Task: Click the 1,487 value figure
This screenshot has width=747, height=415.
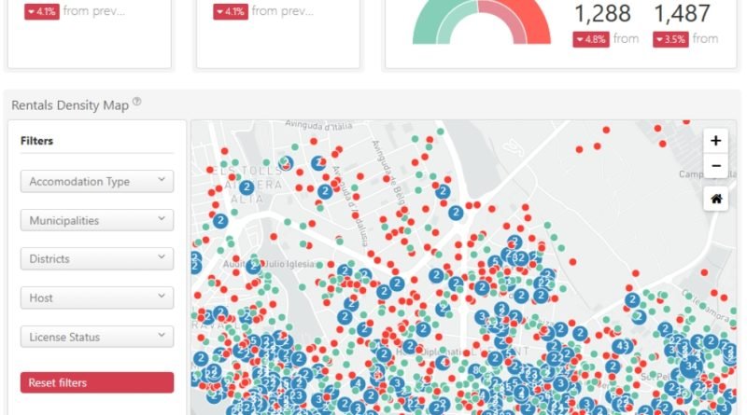Action: coord(683,13)
